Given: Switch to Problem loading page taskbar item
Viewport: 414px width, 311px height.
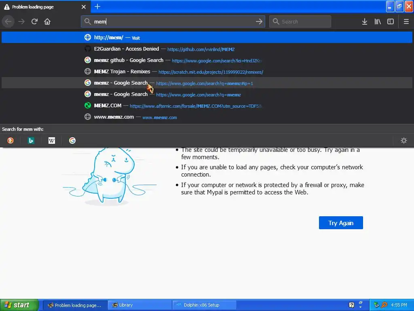Looking at the screenshot, I should point(75,305).
